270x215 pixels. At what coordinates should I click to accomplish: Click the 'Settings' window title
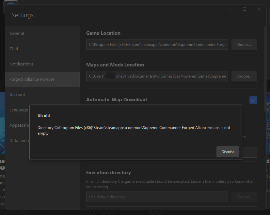(23, 15)
